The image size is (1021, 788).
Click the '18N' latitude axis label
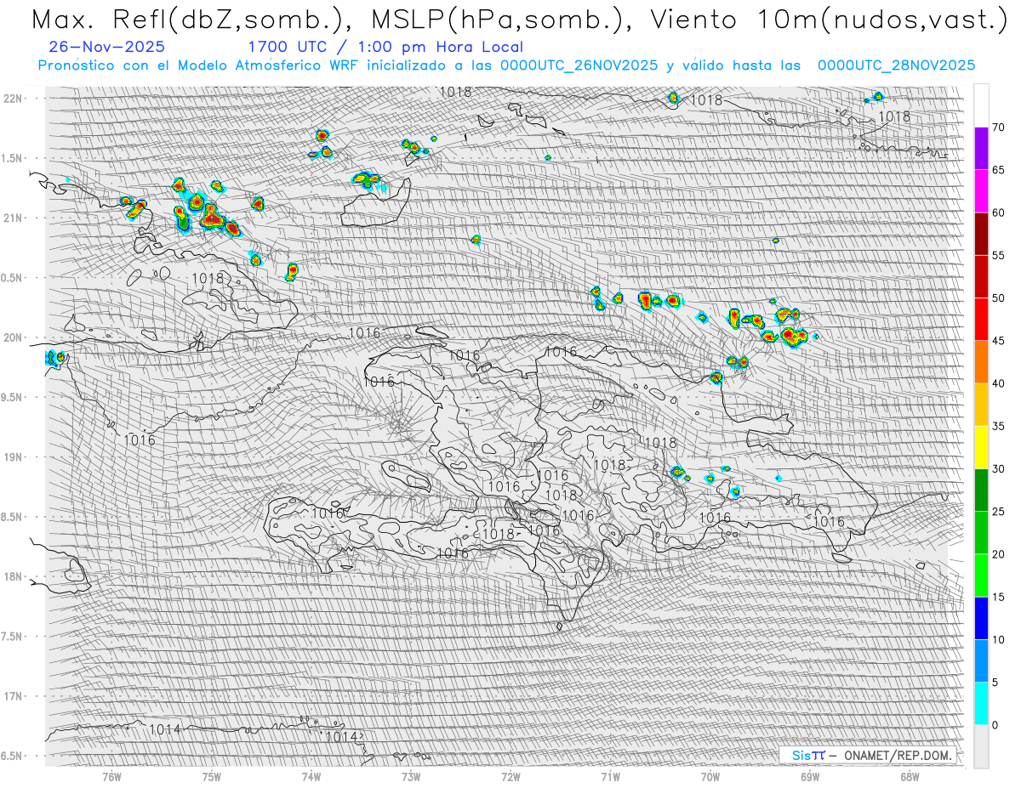(14, 576)
